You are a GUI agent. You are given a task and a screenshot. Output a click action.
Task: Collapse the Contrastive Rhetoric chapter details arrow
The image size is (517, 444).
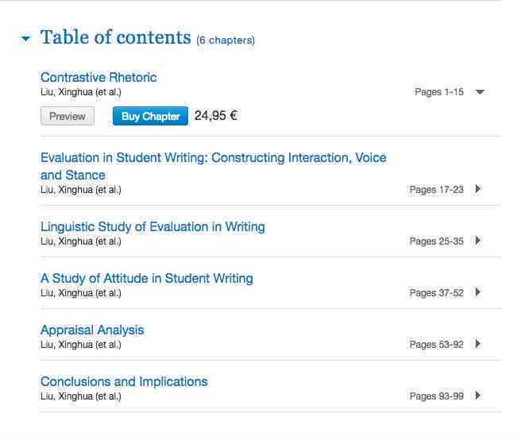(x=480, y=91)
